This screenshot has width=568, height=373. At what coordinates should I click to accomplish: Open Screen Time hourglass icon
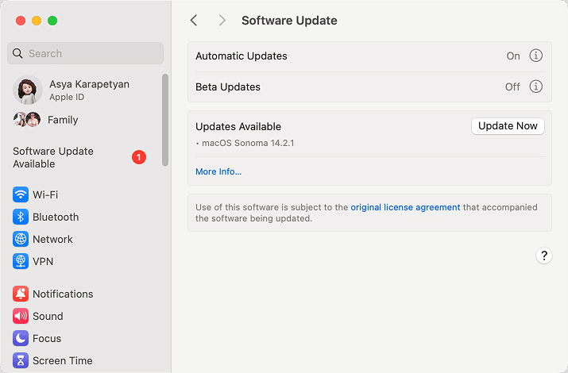(21, 361)
